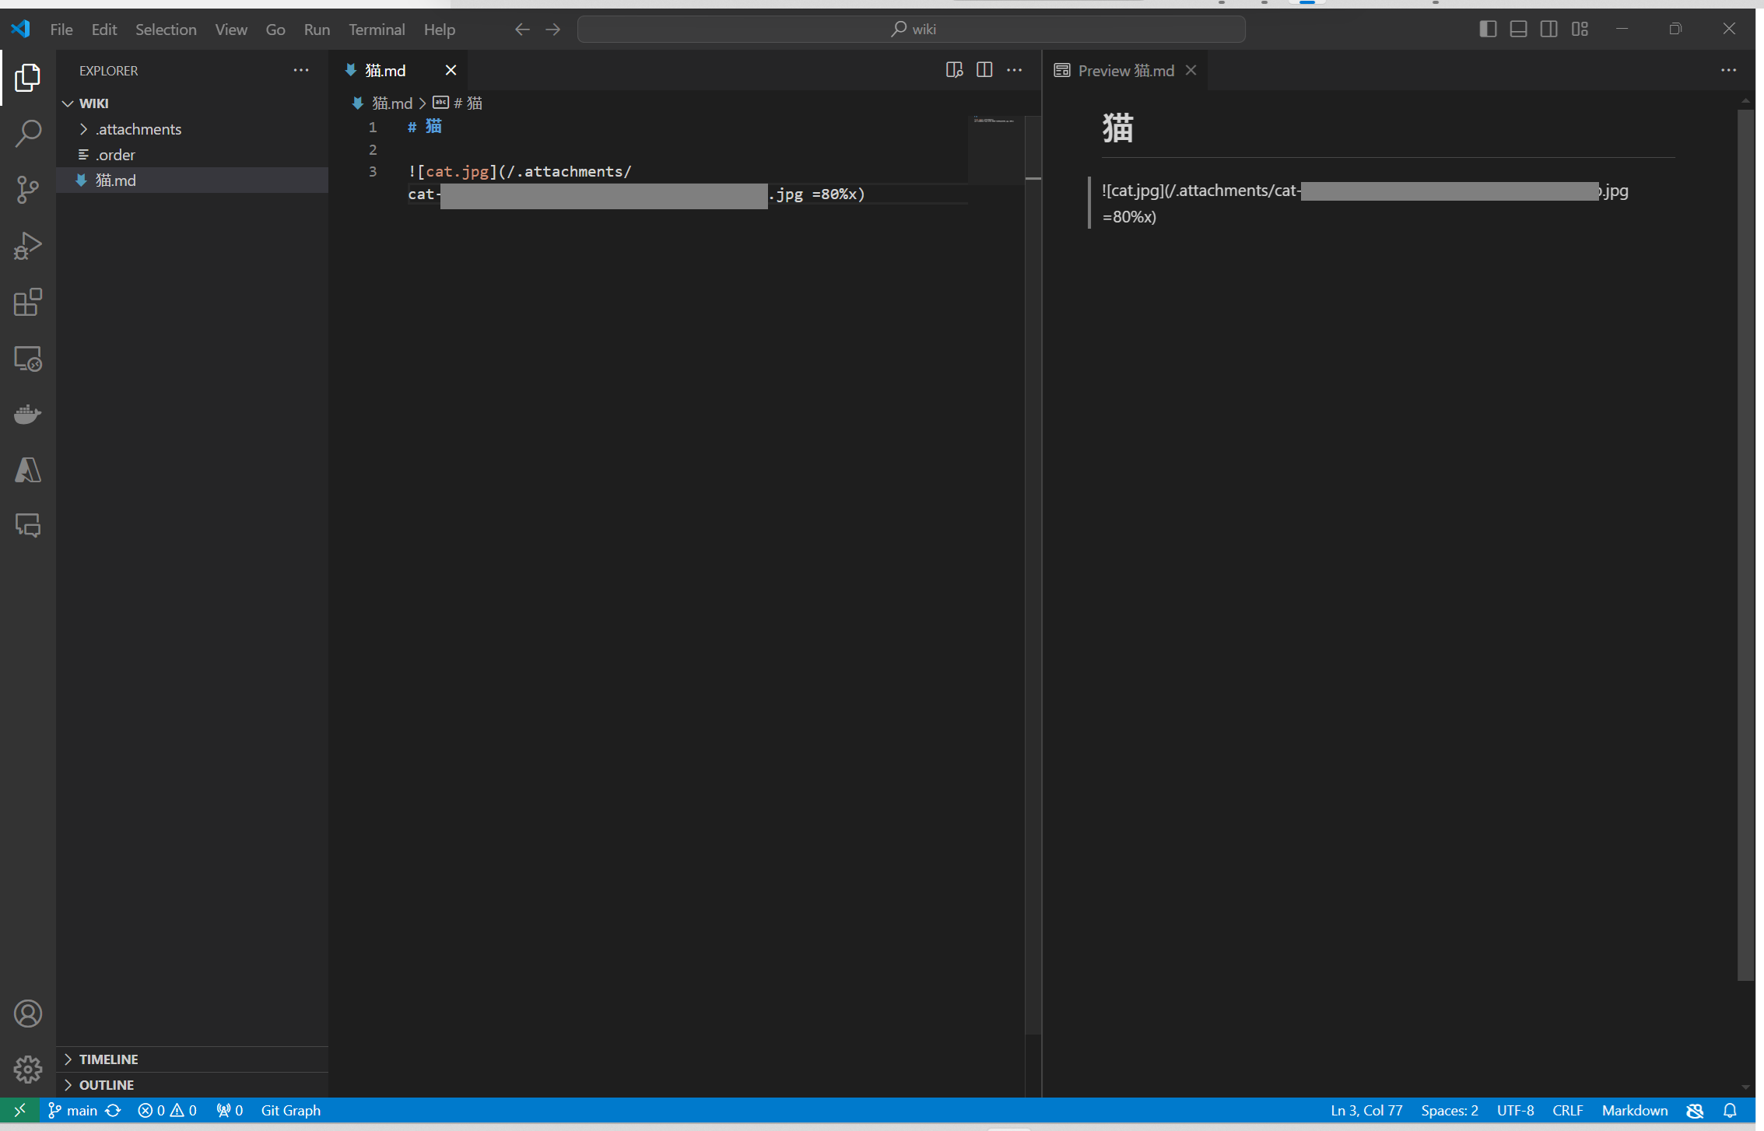Select 猫.md in the Explorer tree
This screenshot has width=1764, height=1131.
[x=192, y=180]
